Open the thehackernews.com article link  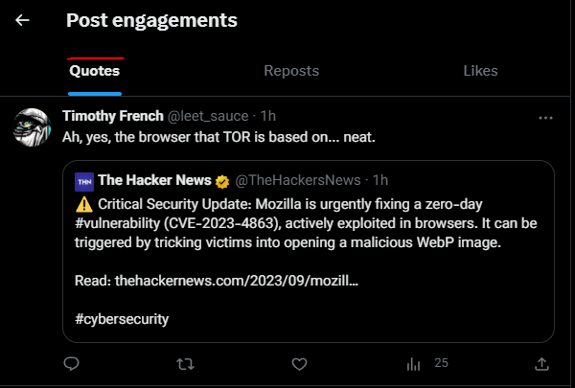coord(237,281)
